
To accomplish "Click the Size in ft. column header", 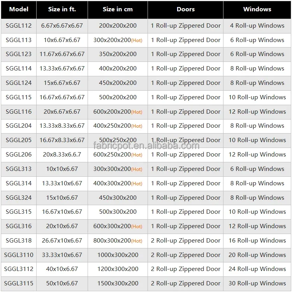I will [62, 9].
